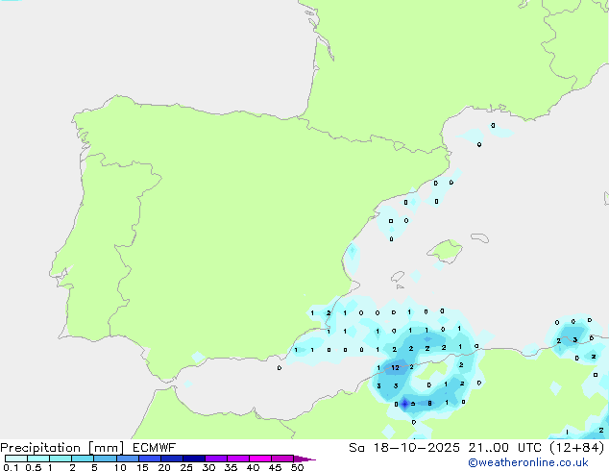The width and height of the screenshot is (609, 471).
Task: Click the '21..00 UTC' time label
Action: click(504, 448)
